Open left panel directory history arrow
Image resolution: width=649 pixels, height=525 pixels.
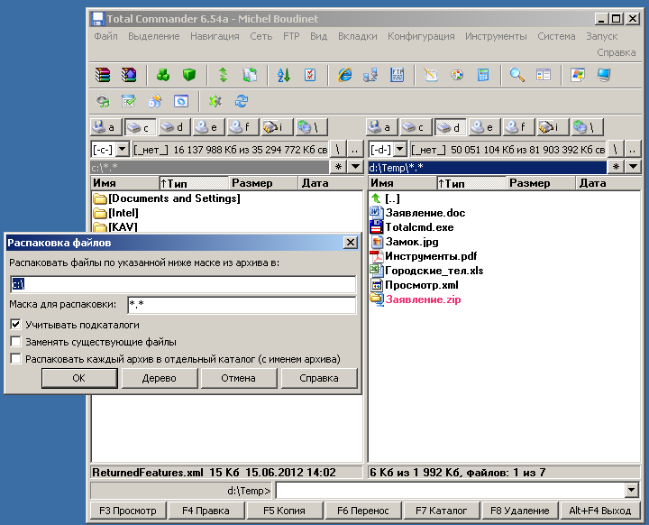(355, 167)
